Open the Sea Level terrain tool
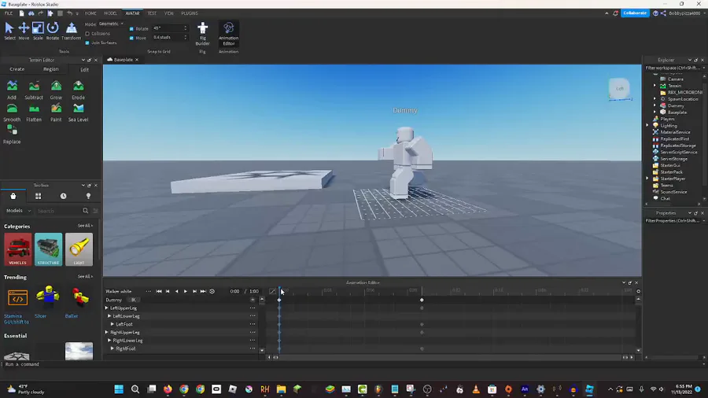 click(x=78, y=112)
